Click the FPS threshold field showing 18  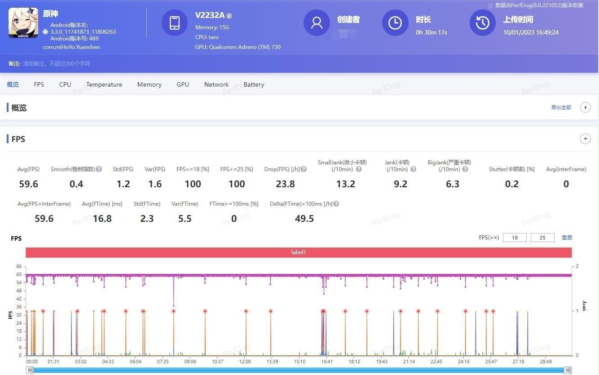point(515,238)
